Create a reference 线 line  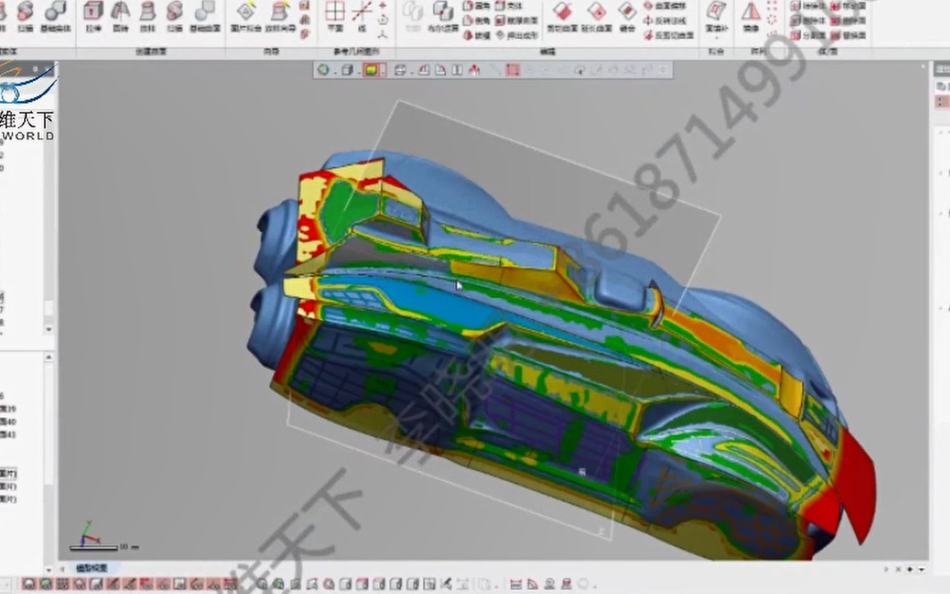pos(362,16)
